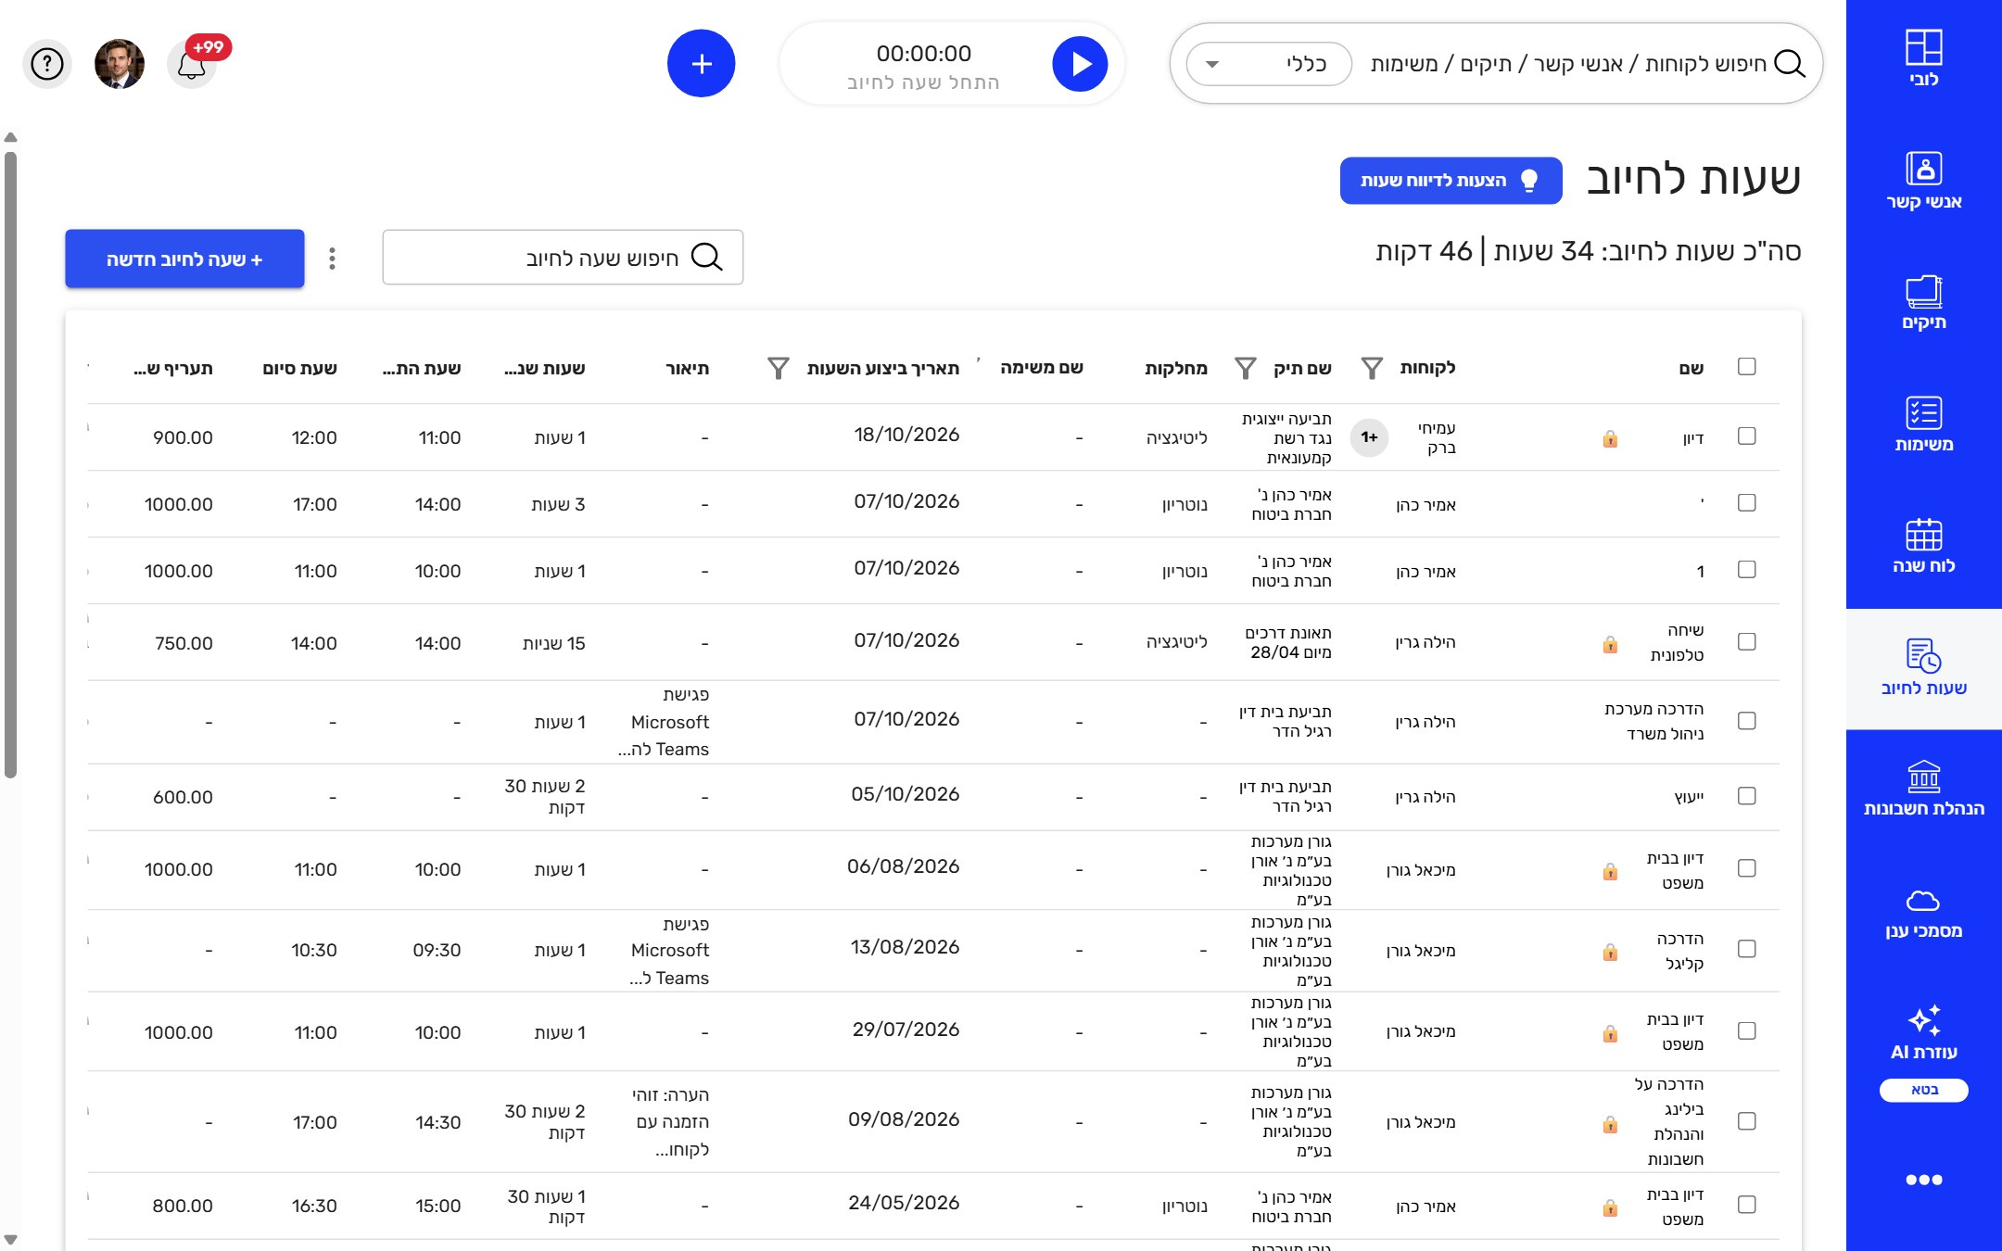The image size is (2002, 1251).
Task: Sort by the שעת סיום column header
Action: click(299, 369)
